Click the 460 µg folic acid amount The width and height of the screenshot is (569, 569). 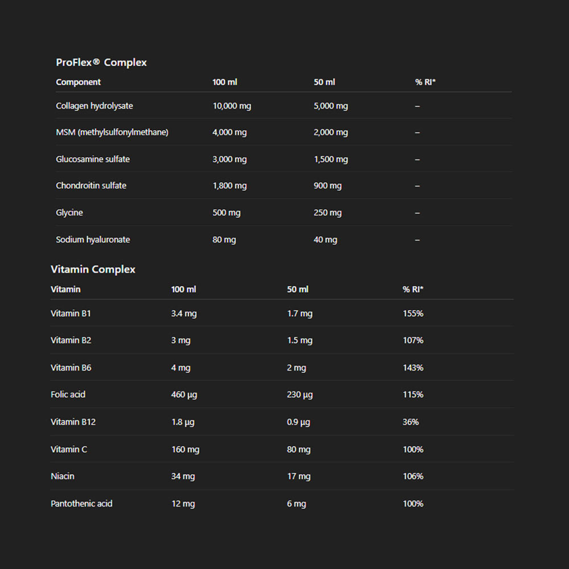(x=184, y=394)
